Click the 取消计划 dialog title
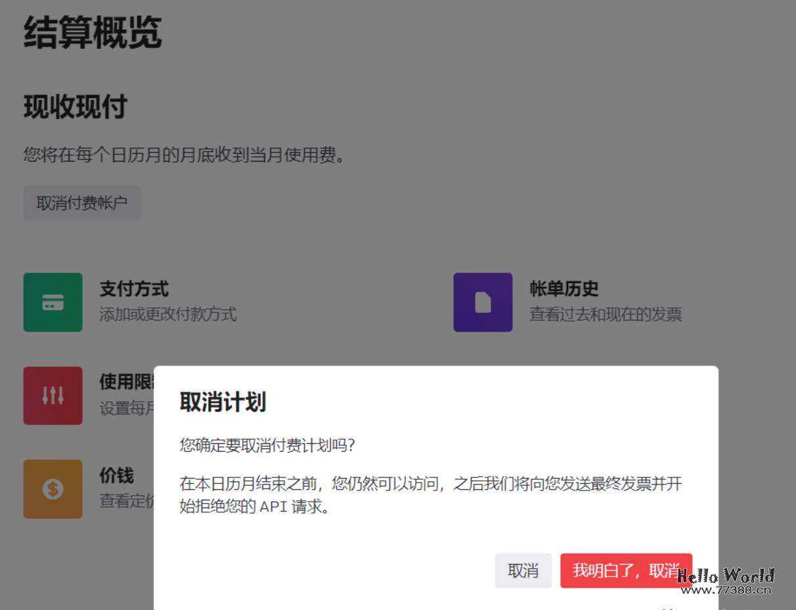This screenshot has width=796, height=610. pos(221,403)
